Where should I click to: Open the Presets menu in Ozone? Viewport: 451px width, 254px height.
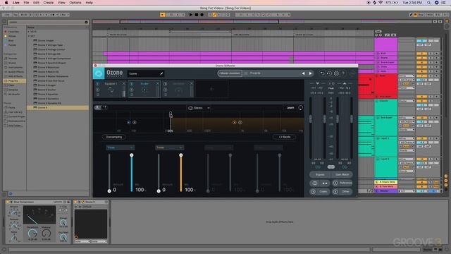(255, 73)
